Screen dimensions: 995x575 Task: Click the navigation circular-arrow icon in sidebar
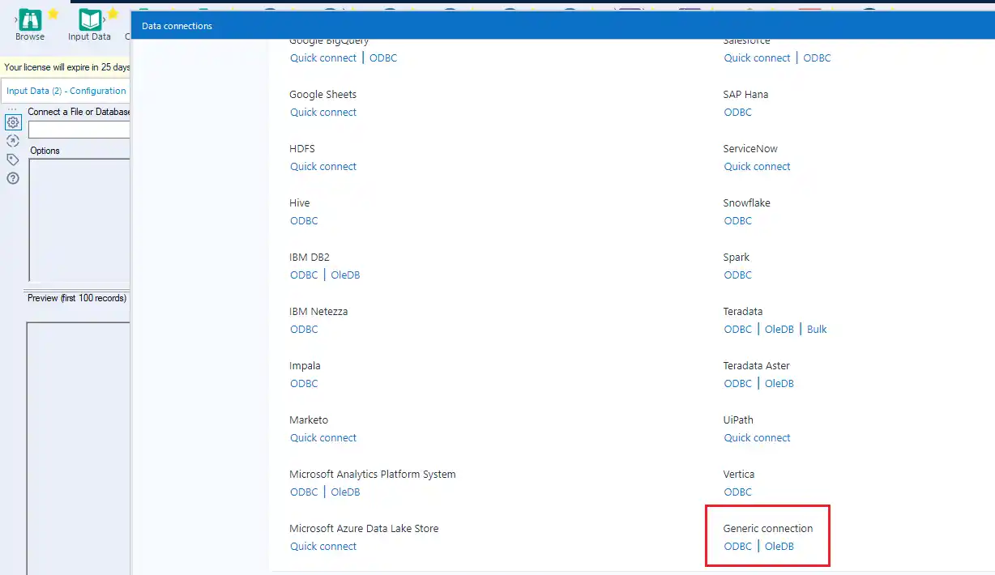(x=12, y=139)
